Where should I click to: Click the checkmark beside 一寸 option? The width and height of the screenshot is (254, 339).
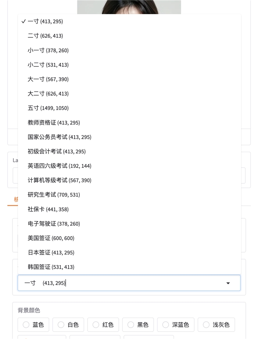click(23, 21)
